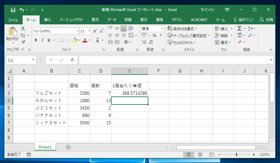Click the Cut scissors icon

tap(23, 29)
